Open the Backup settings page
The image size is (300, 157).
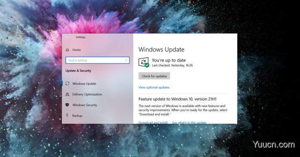[x=77, y=116]
